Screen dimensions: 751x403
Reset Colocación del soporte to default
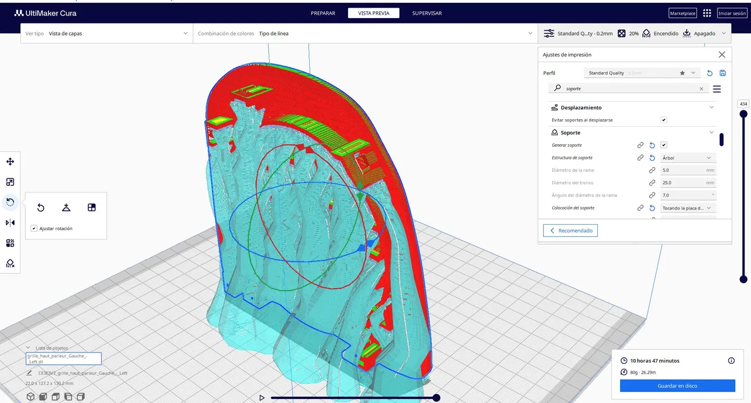coord(652,208)
